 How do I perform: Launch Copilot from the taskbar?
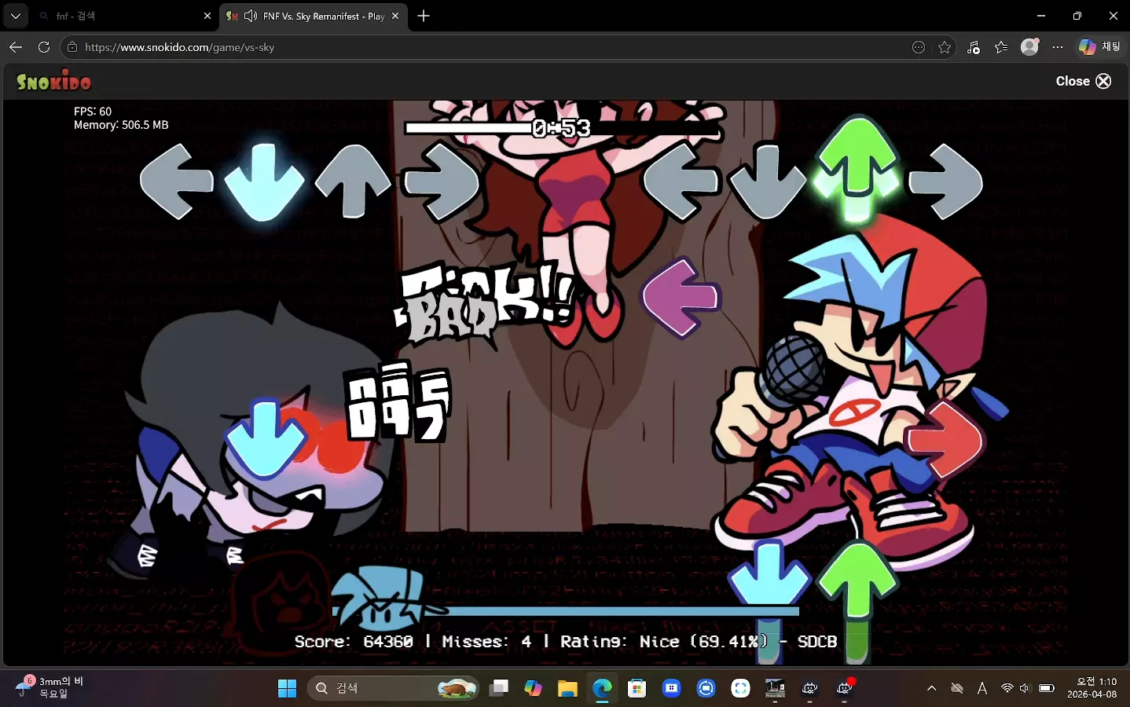tap(534, 689)
